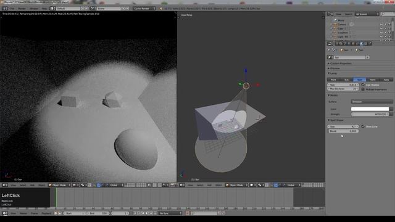The width and height of the screenshot is (395, 222).
Task: Browse lamp data blocks next to Sun name
Action: point(330,57)
